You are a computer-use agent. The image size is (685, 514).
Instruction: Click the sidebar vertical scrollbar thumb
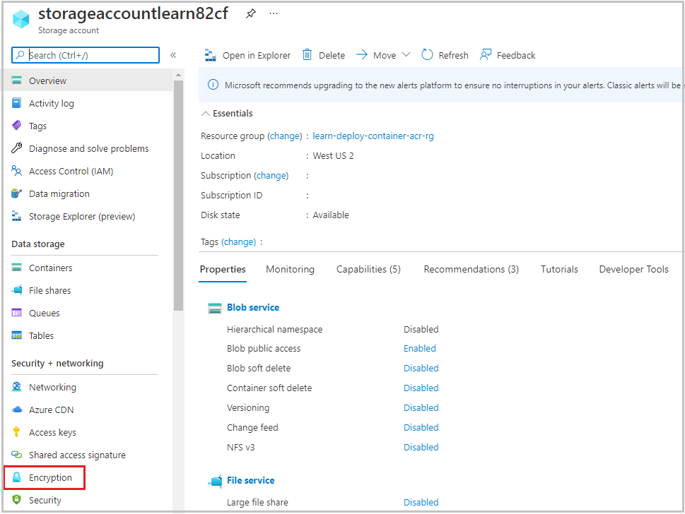pos(178,196)
